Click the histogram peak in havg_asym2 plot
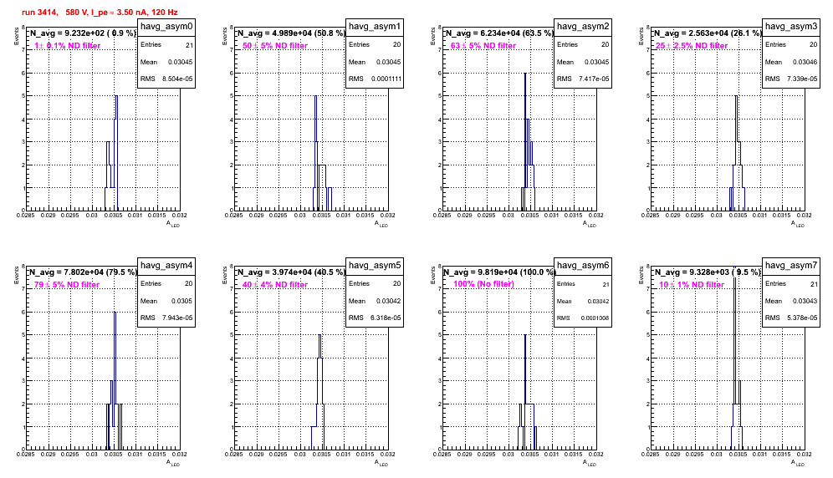The height and width of the screenshot is (478, 833). (525, 74)
